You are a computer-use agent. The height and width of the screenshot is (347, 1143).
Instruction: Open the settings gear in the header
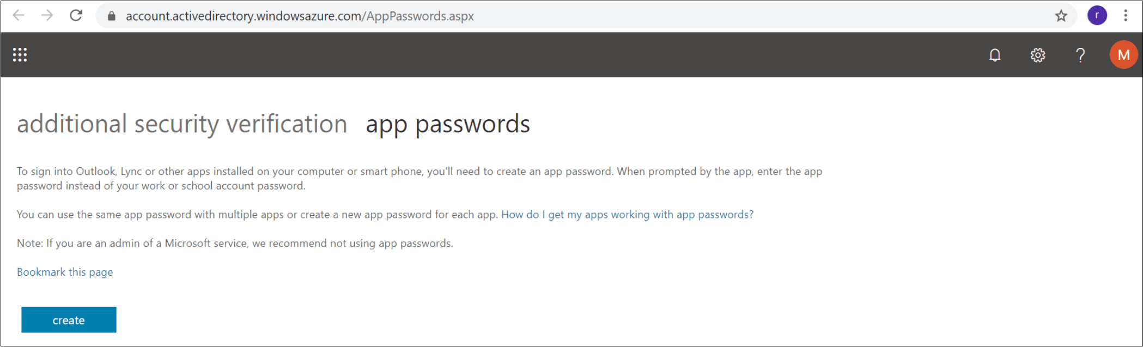(1038, 55)
